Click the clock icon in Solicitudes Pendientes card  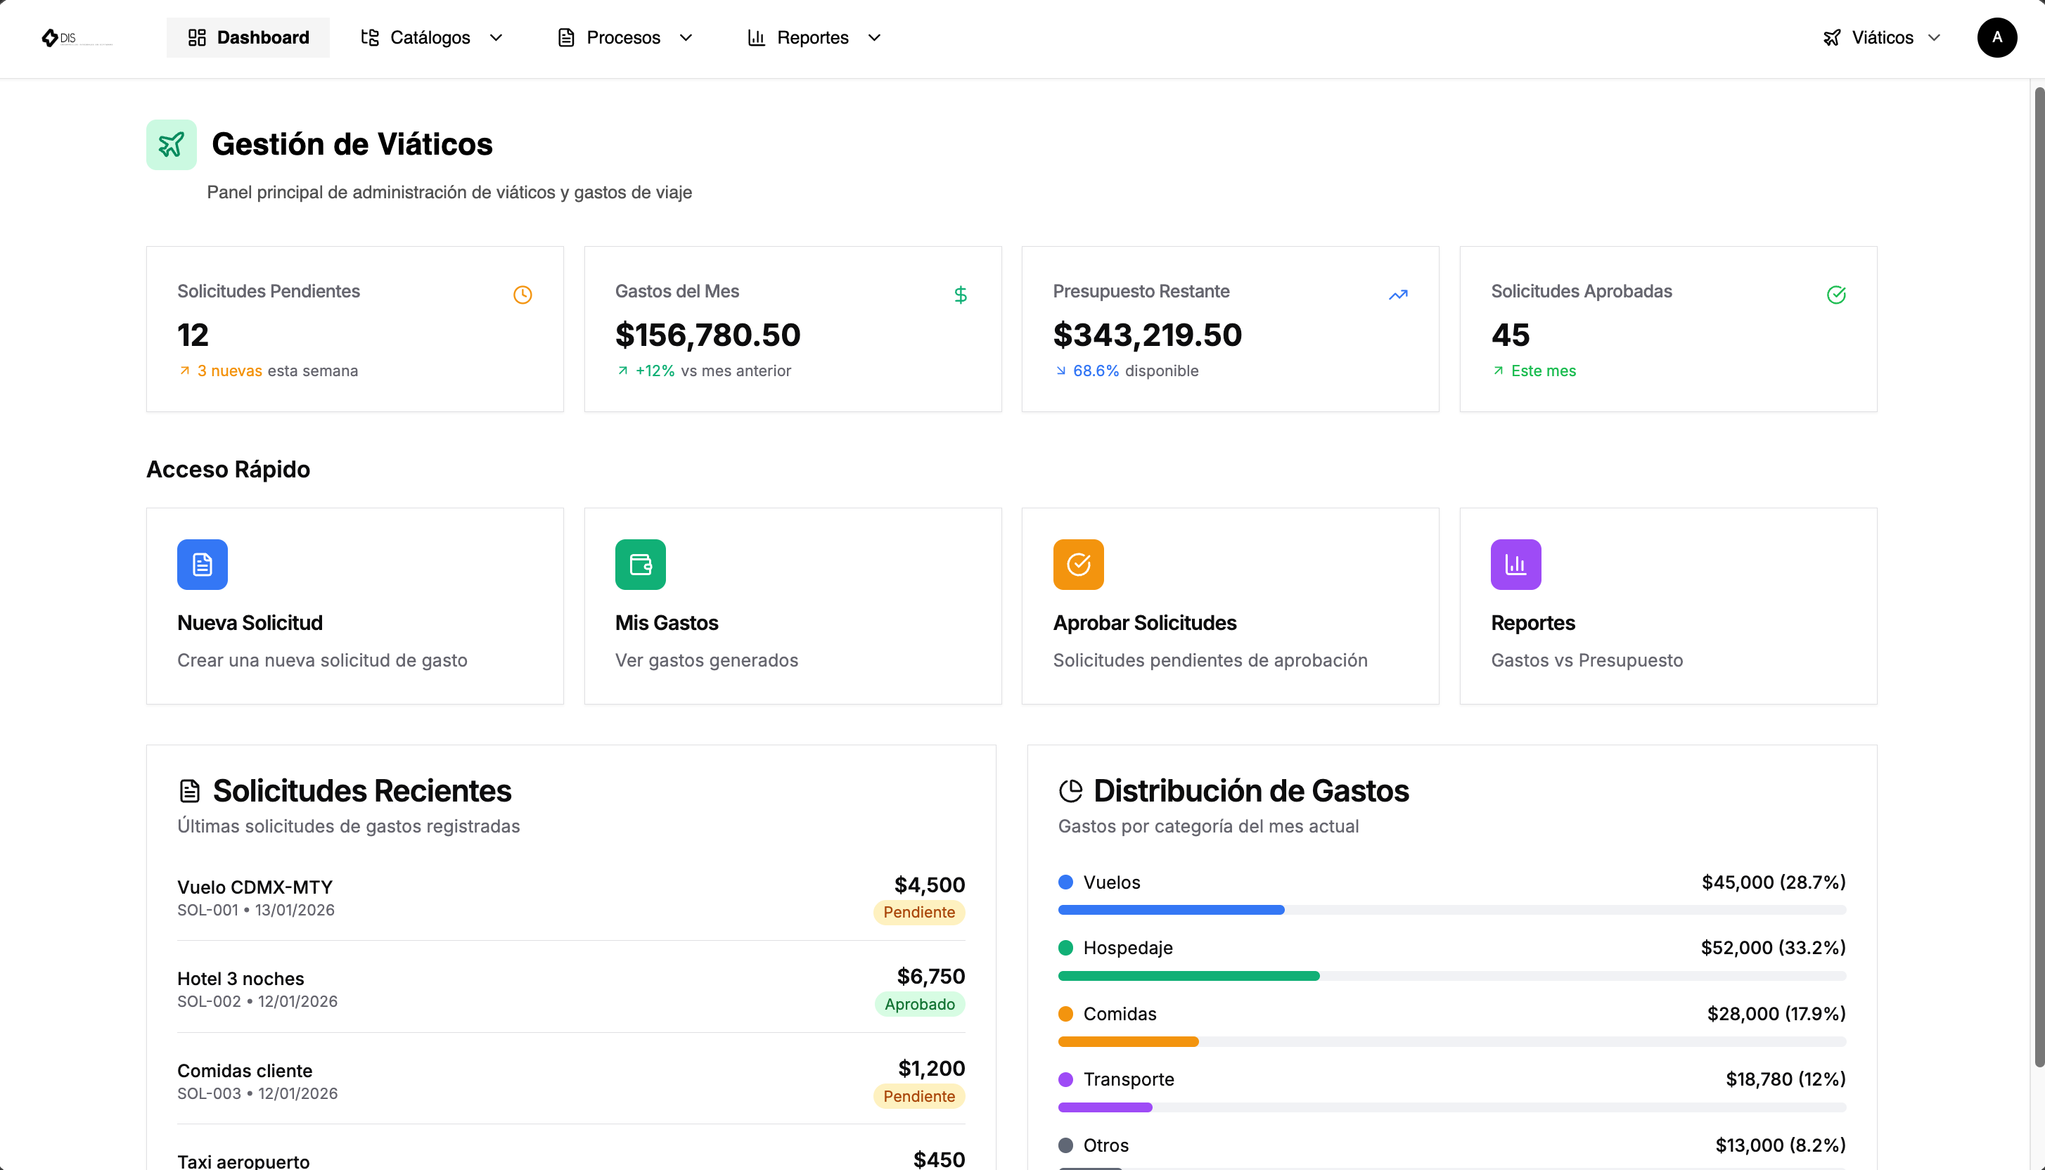click(x=523, y=295)
